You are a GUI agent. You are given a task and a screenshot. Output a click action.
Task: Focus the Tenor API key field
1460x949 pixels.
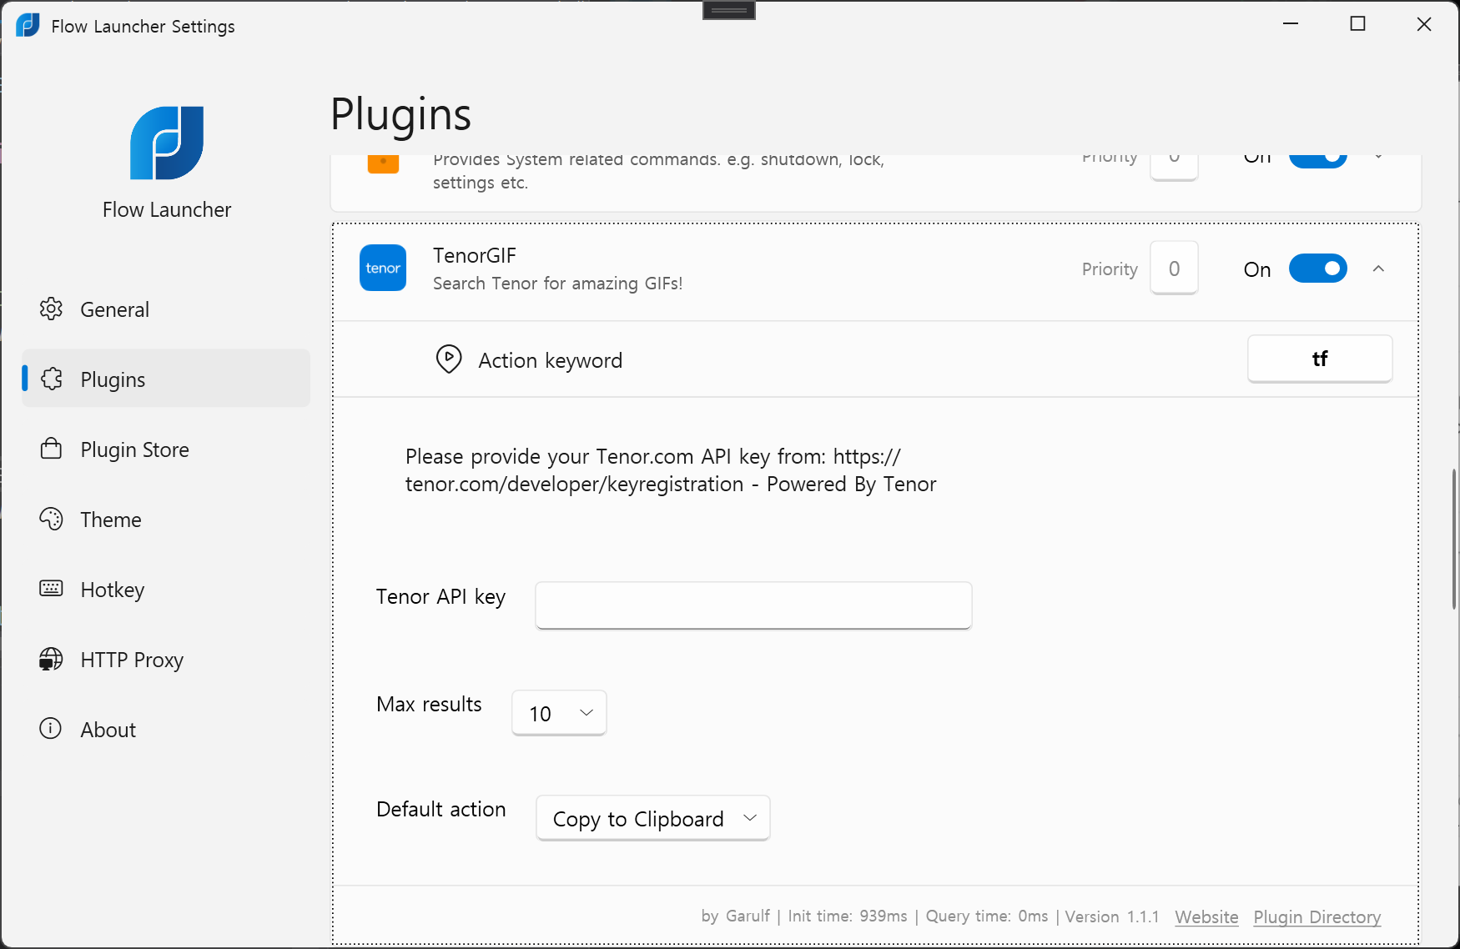[753, 605]
